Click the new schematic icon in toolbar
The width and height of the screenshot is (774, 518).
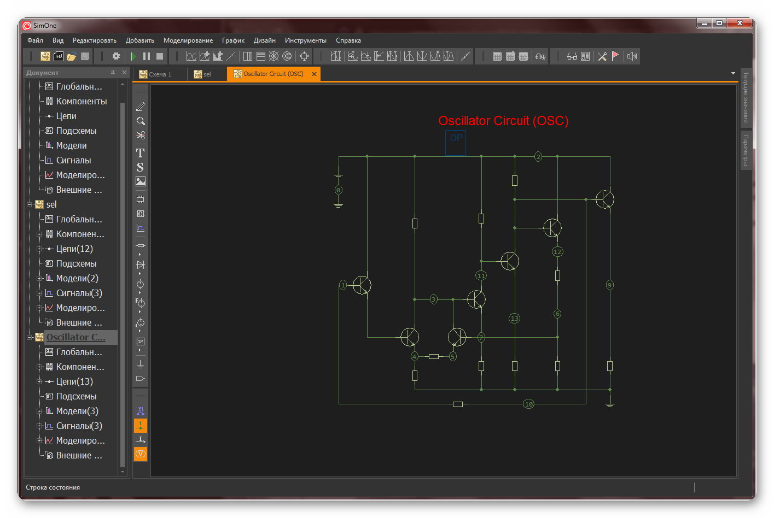[45, 56]
